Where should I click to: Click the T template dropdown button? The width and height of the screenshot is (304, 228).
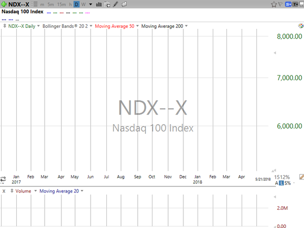pyautogui.click(x=295, y=4)
